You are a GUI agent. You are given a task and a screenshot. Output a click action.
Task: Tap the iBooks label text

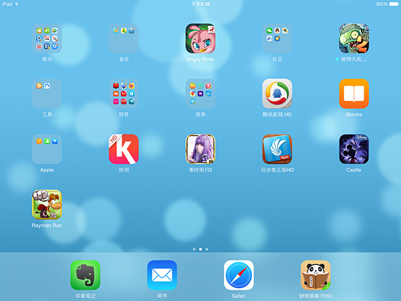[354, 114]
